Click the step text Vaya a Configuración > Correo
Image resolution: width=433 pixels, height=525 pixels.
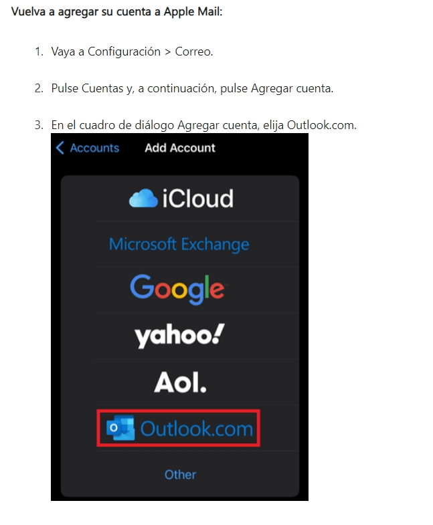point(132,51)
